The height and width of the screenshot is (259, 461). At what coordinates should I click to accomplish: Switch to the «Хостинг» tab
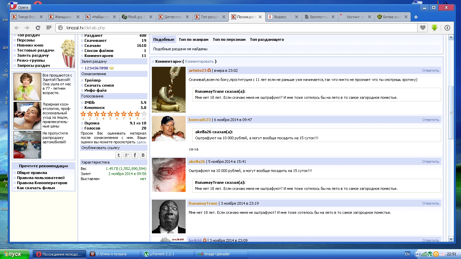[356, 17]
